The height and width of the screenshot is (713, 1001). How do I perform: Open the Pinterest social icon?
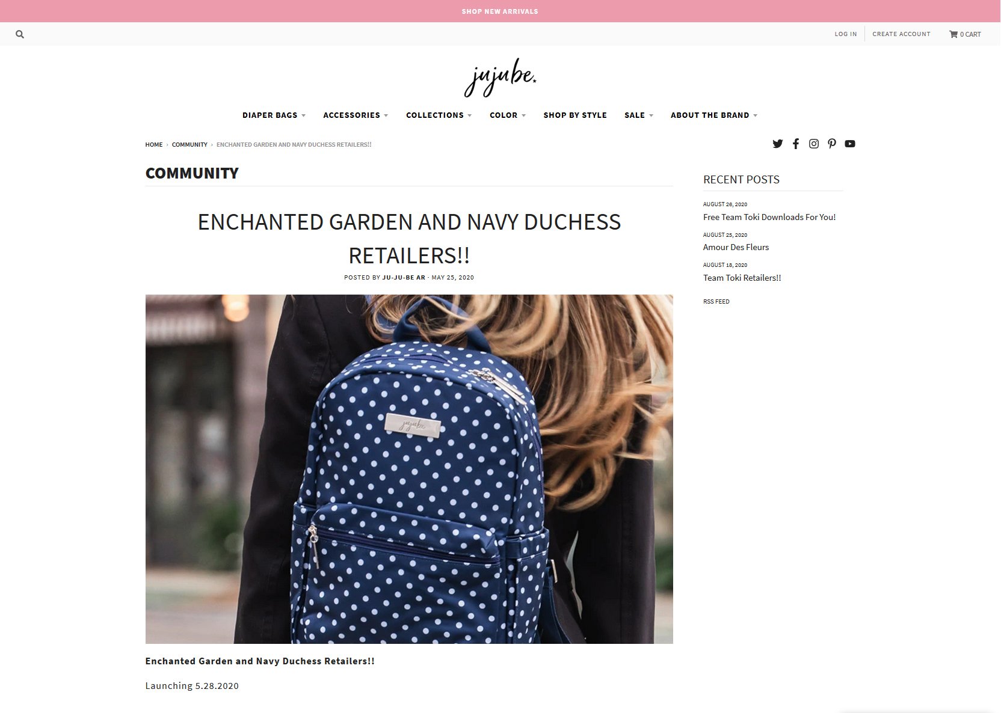coord(832,144)
